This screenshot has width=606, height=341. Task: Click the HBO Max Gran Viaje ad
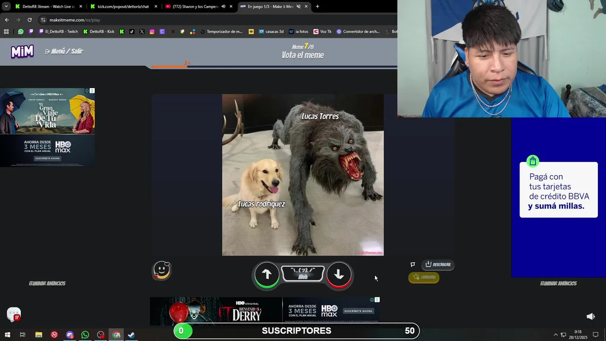[x=47, y=127]
